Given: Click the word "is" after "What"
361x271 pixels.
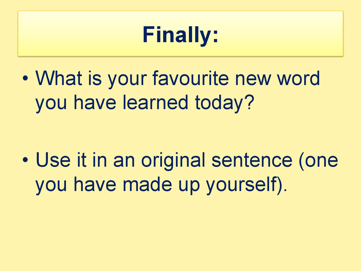Looking at the screenshot, I should point(95,78).
